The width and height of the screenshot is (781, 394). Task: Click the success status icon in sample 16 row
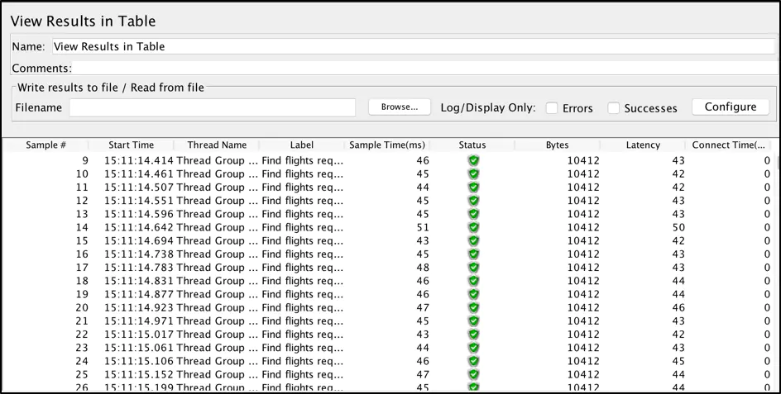(x=474, y=254)
